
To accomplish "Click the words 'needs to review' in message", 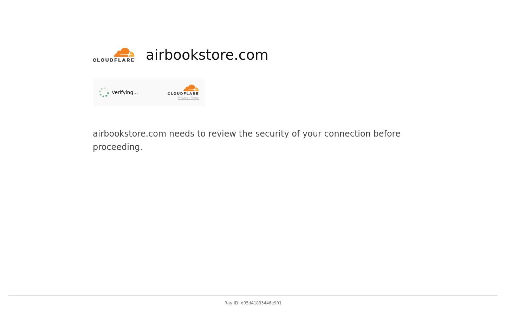I will tap(202, 134).
